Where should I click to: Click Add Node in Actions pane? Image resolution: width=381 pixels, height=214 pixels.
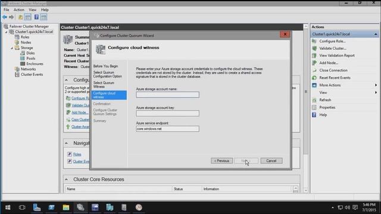tap(329, 63)
